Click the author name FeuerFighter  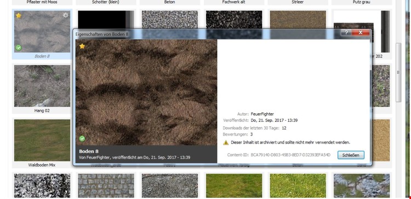click(262, 114)
